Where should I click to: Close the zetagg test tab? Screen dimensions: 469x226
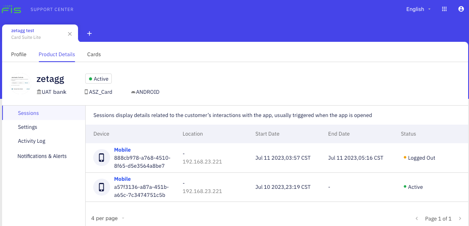pyautogui.click(x=70, y=34)
